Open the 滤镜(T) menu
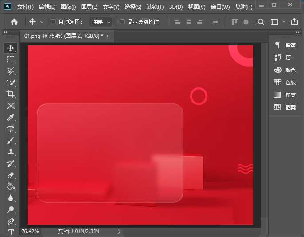The height and width of the screenshot is (237, 304). point(155,7)
